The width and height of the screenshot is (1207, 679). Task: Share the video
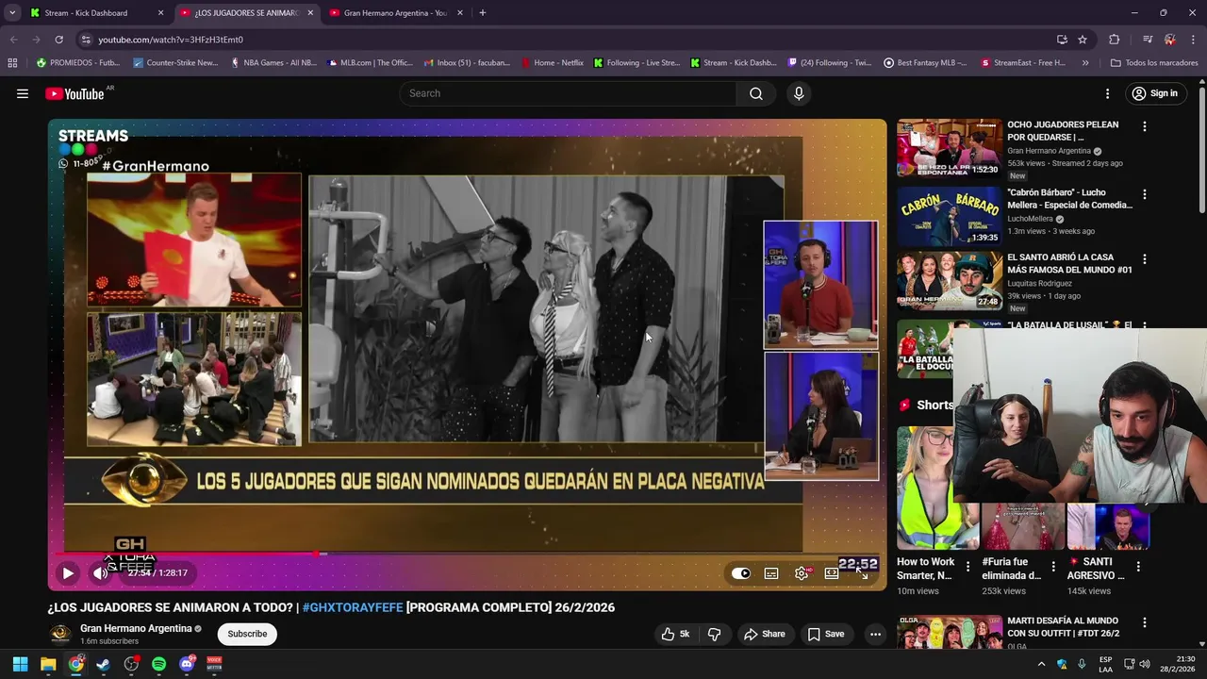pyautogui.click(x=765, y=634)
